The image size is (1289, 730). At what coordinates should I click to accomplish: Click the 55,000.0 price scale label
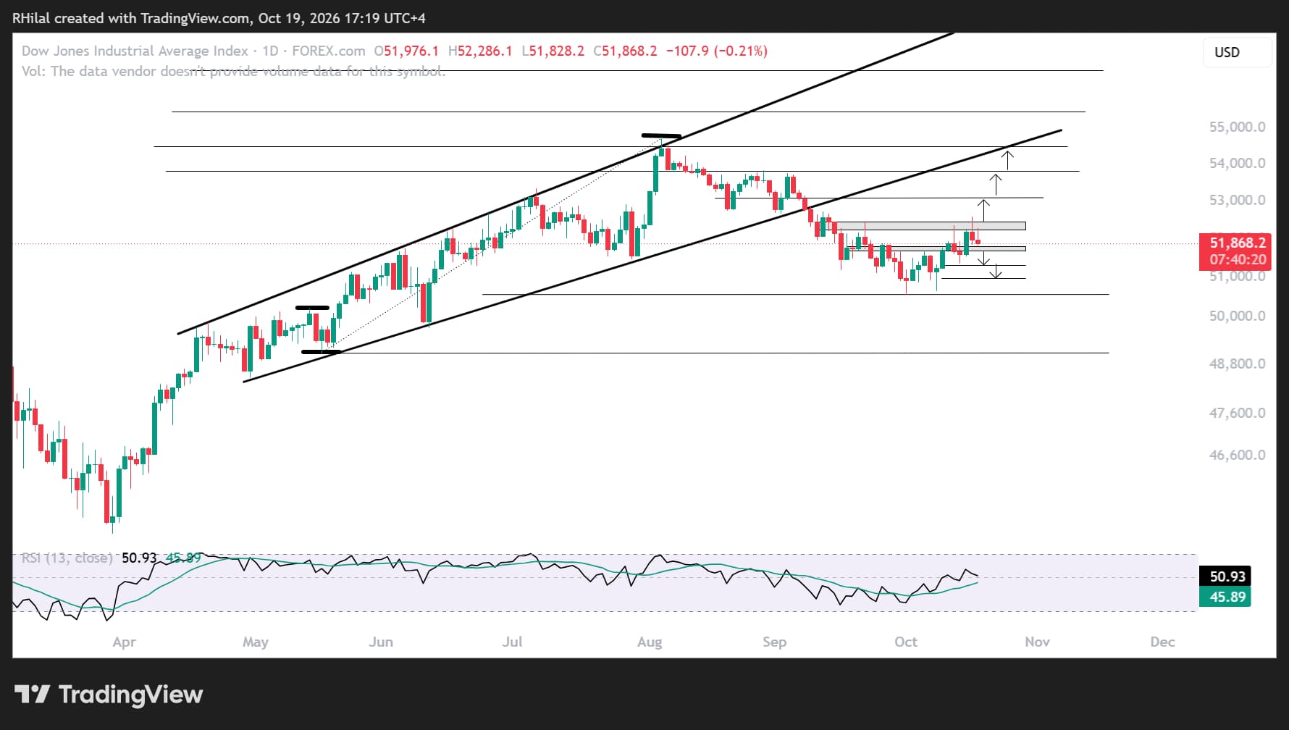1237,127
